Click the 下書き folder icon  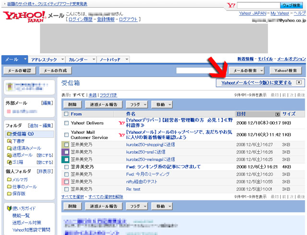[10, 141]
